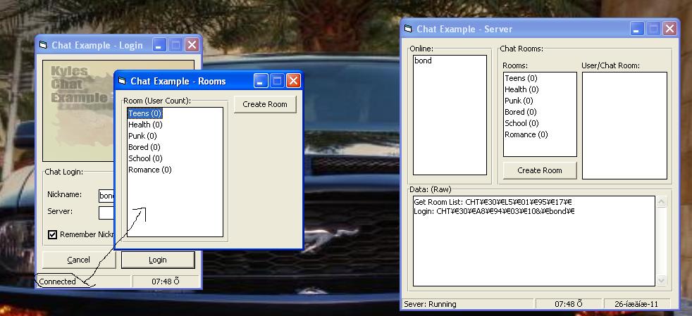The image size is (692, 316).
Task: Click the Sever: Running status bar text
Action: [431, 304]
